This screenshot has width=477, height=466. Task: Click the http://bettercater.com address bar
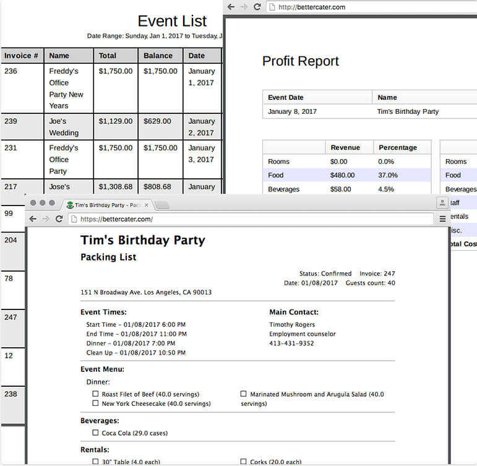(x=372, y=7)
